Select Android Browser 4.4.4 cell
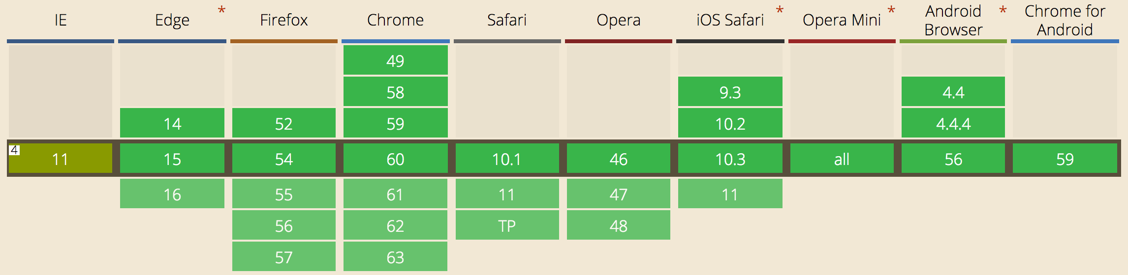This screenshot has height=275, width=1128. (953, 123)
